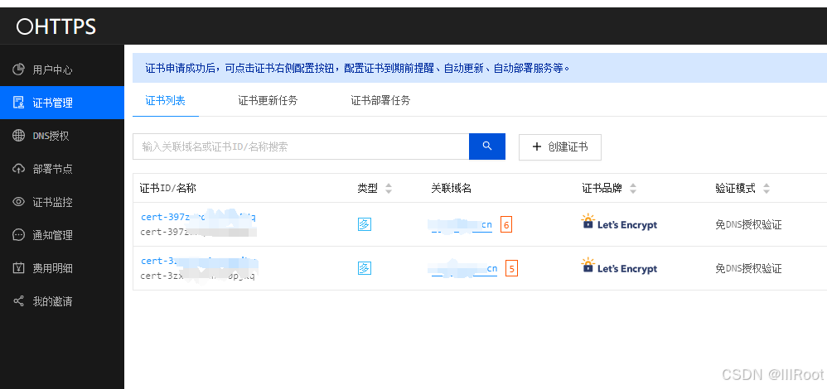Sort by 验证模式 column arrows
827x389 pixels.
767,189
